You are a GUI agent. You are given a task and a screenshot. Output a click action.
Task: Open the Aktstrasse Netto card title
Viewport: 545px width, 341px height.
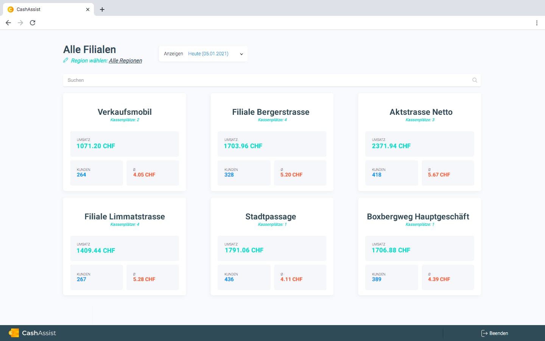(x=421, y=112)
